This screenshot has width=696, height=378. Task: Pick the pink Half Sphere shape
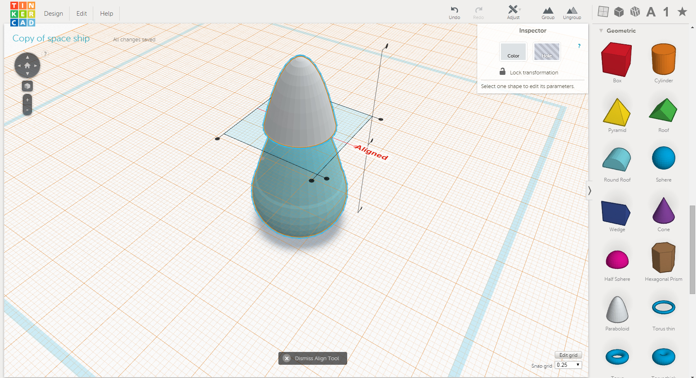click(x=617, y=260)
